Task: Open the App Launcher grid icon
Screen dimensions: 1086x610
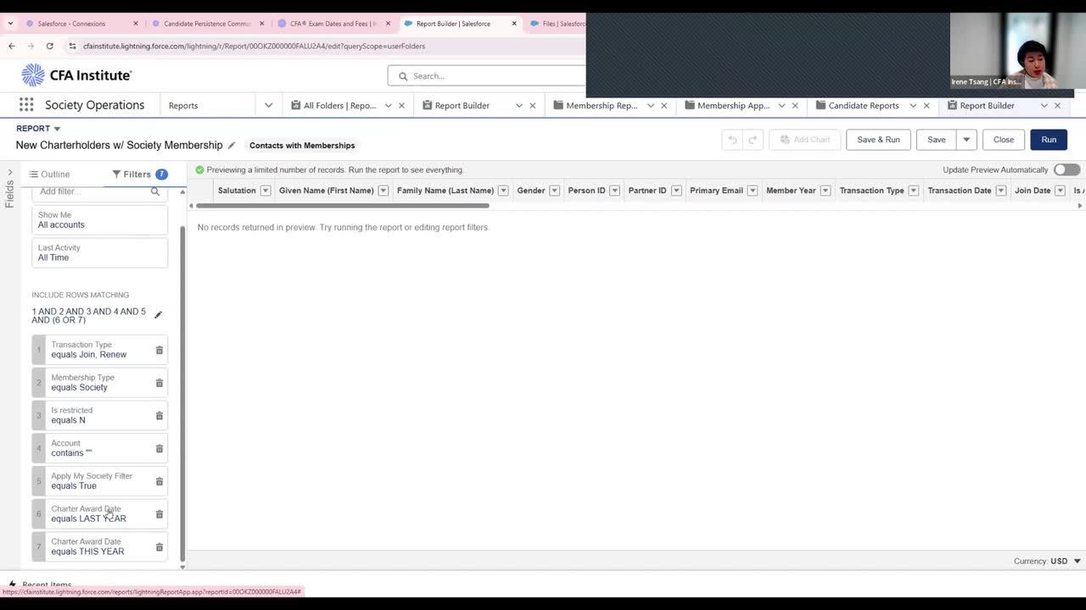Action: coord(26,105)
